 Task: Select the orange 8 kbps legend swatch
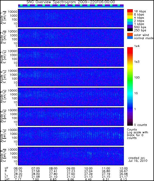[x=130, y=14]
